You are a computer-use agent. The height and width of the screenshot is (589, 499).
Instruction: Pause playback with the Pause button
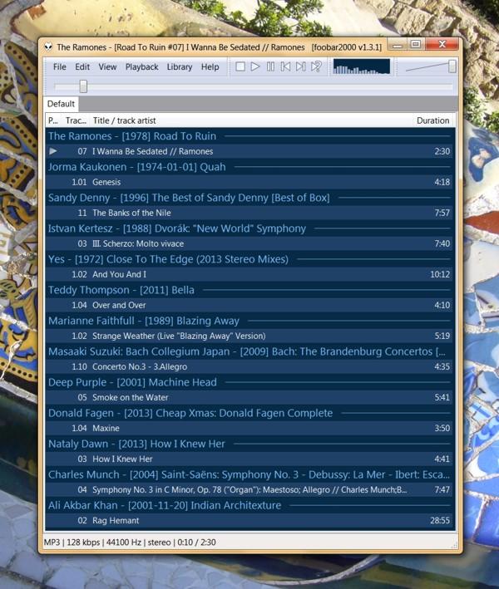270,66
